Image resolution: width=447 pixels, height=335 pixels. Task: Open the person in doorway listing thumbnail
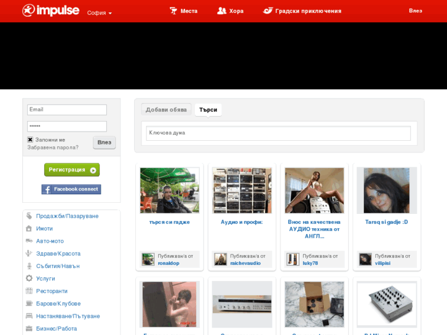click(170, 304)
